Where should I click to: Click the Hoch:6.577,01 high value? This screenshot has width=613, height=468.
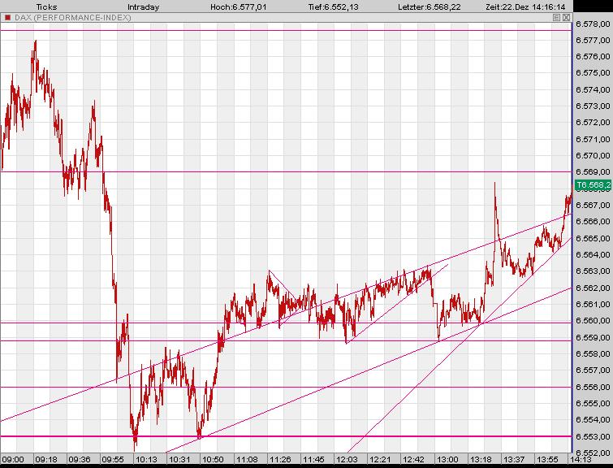pyautogui.click(x=238, y=7)
